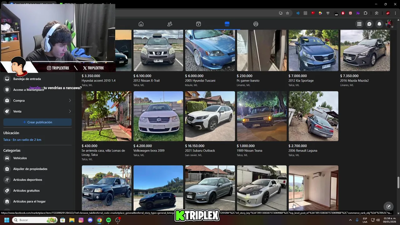Click the red hand blocker extension icon

tap(343, 13)
